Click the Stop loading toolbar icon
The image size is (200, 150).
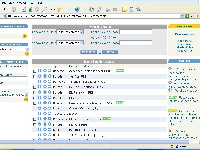coord(24,9)
